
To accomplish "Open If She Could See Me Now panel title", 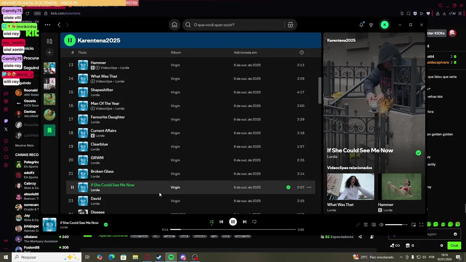I will pyautogui.click(x=360, y=150).
